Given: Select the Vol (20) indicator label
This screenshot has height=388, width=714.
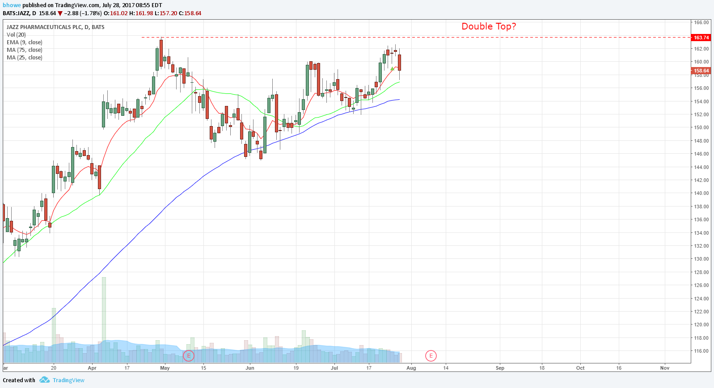Looking at the screenshot, I should coord(16,34).
